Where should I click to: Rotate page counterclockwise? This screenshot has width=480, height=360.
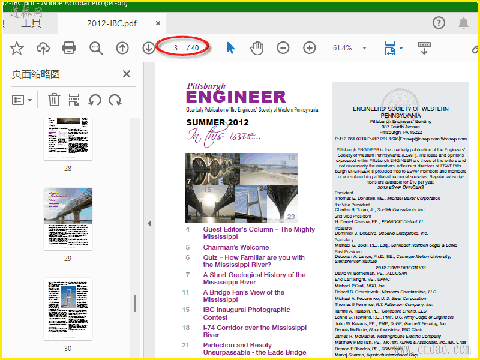[95, 100]
